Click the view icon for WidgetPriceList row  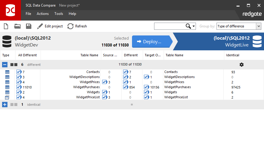[x=7, y=97]
